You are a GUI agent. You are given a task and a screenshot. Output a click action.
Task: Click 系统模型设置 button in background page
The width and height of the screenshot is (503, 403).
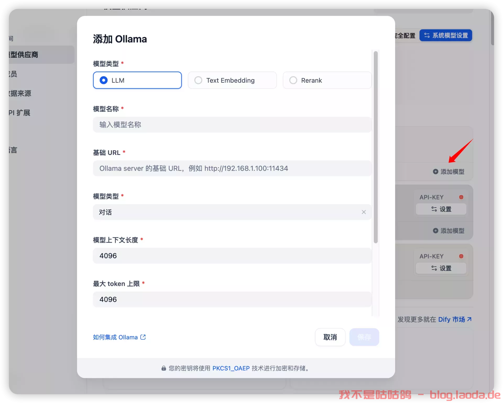(x=446, y=35)
